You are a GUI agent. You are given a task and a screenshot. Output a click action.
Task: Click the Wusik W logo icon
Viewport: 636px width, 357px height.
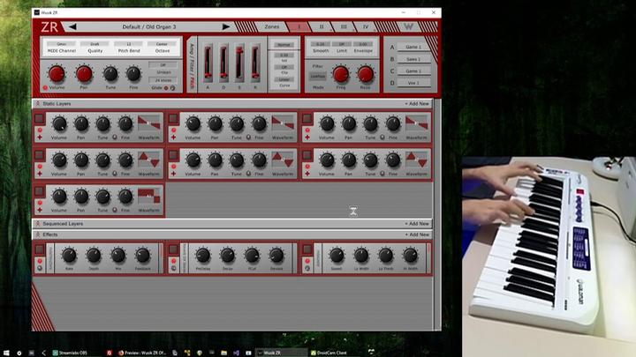(x=408, y=26)
